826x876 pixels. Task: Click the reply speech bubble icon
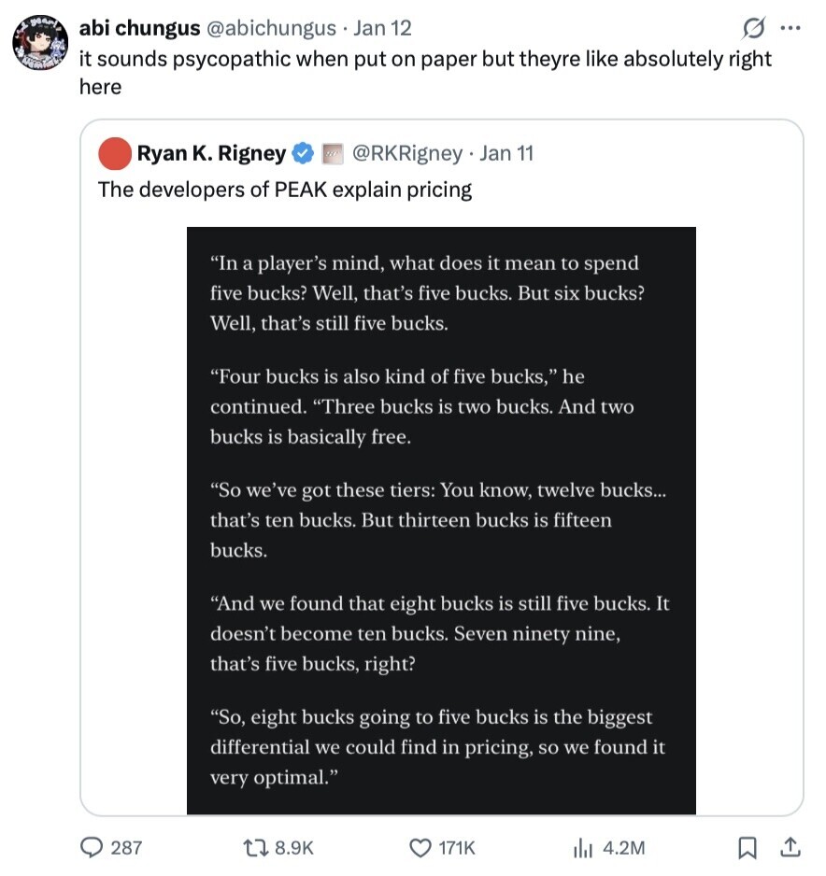pos(93,847)
